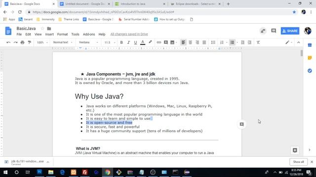Open the Normal text style dropdown
This screenshot has height=177, width=316.
63,42
